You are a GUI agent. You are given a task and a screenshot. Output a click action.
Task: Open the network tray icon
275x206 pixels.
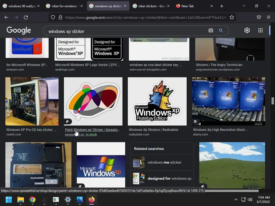(x=243, y=200)
